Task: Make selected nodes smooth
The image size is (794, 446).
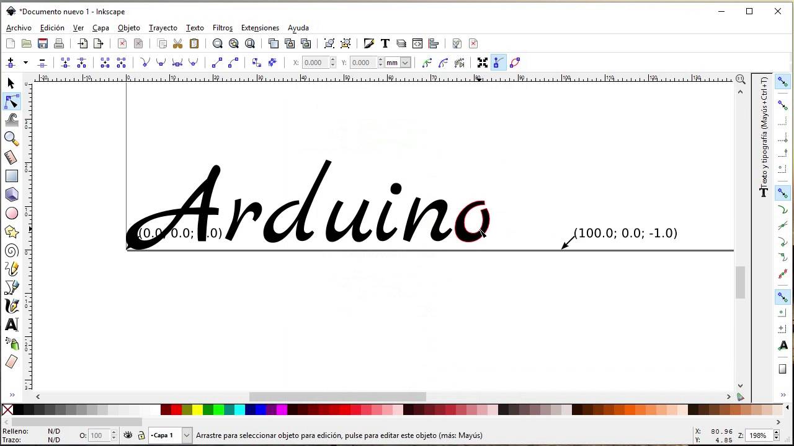Action: coord(161,63)
